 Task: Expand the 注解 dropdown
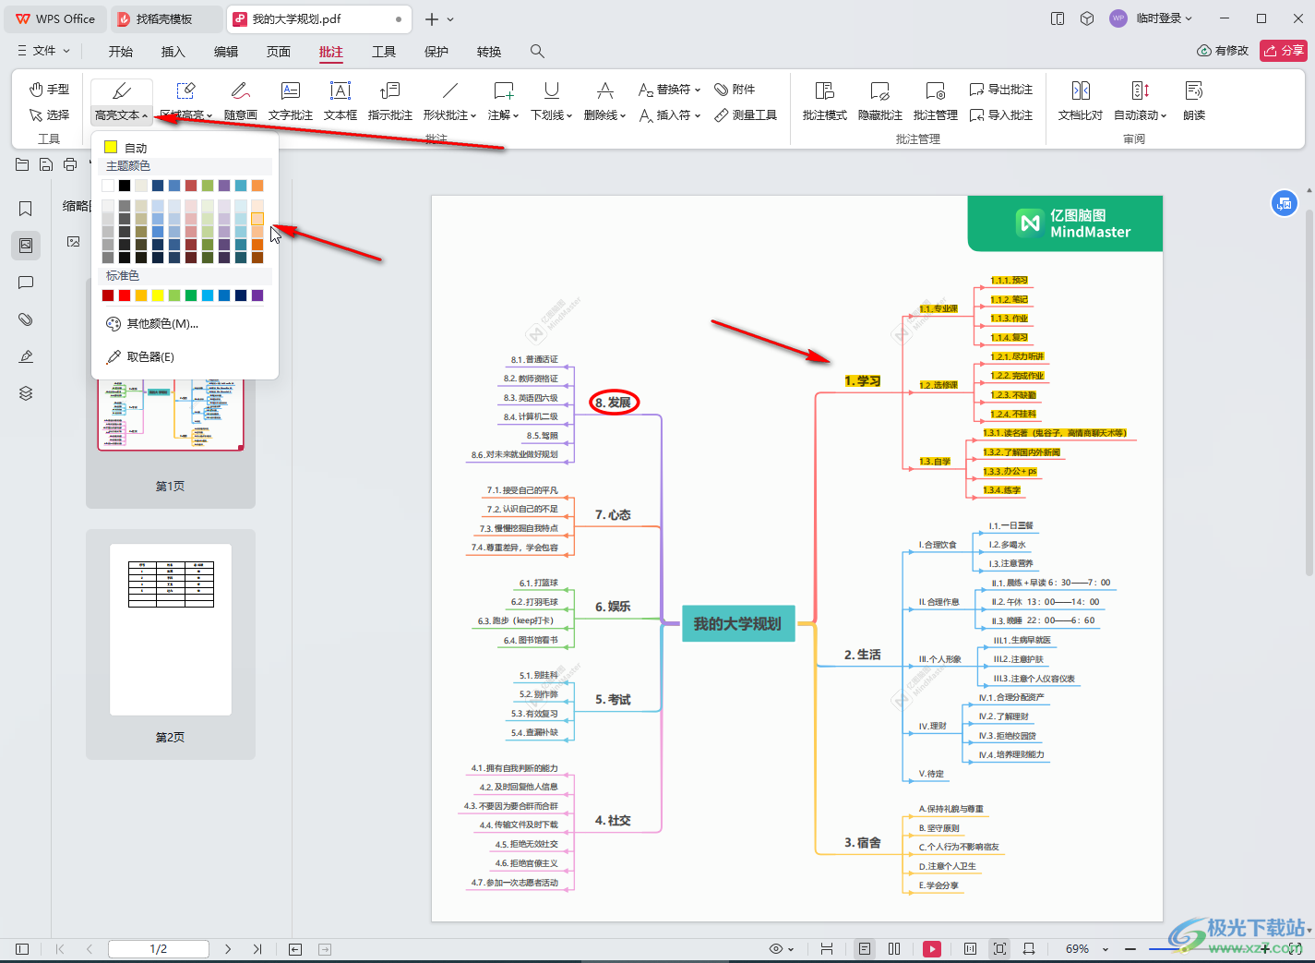click(517, 115)
